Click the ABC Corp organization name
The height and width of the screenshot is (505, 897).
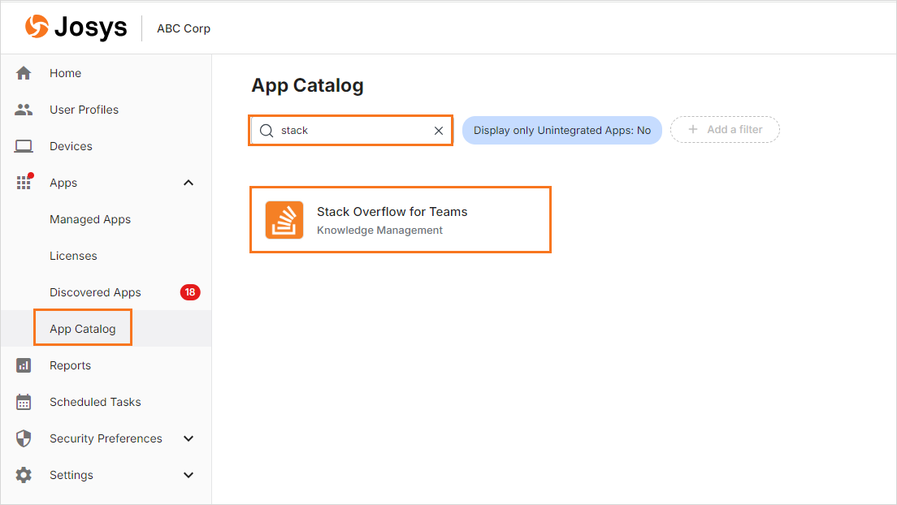click(184, 28)
